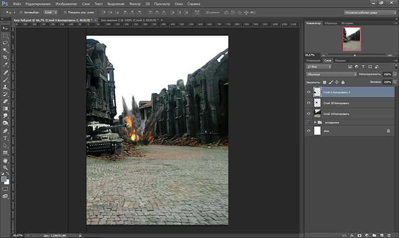This screenshot has height=238, width=399.
Task: Click the lock transparent pixels icon
Action: (x=325, y=82)
